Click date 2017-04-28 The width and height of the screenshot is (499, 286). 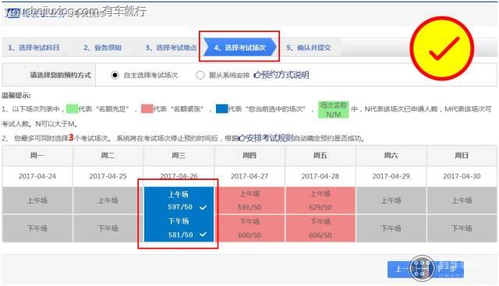pos(320,176)
